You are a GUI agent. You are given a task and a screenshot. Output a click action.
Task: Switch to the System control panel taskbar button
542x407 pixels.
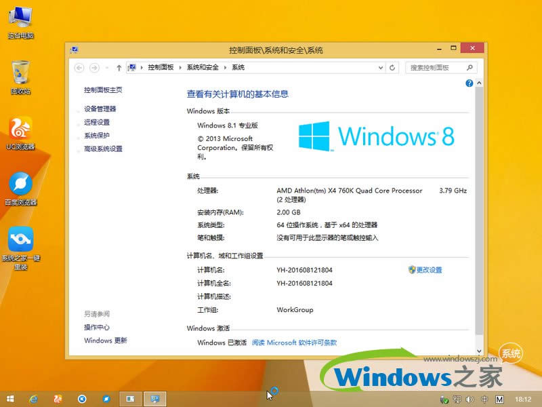[x=155, y=399]
